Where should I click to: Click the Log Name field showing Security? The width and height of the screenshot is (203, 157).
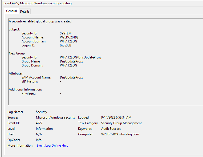click(x=42, y=112)
